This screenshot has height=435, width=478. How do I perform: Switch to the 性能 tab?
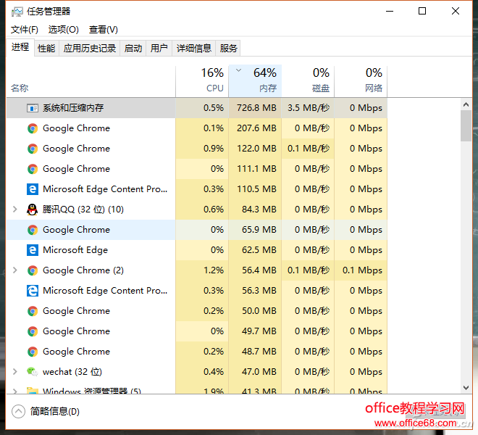[46, 49]
